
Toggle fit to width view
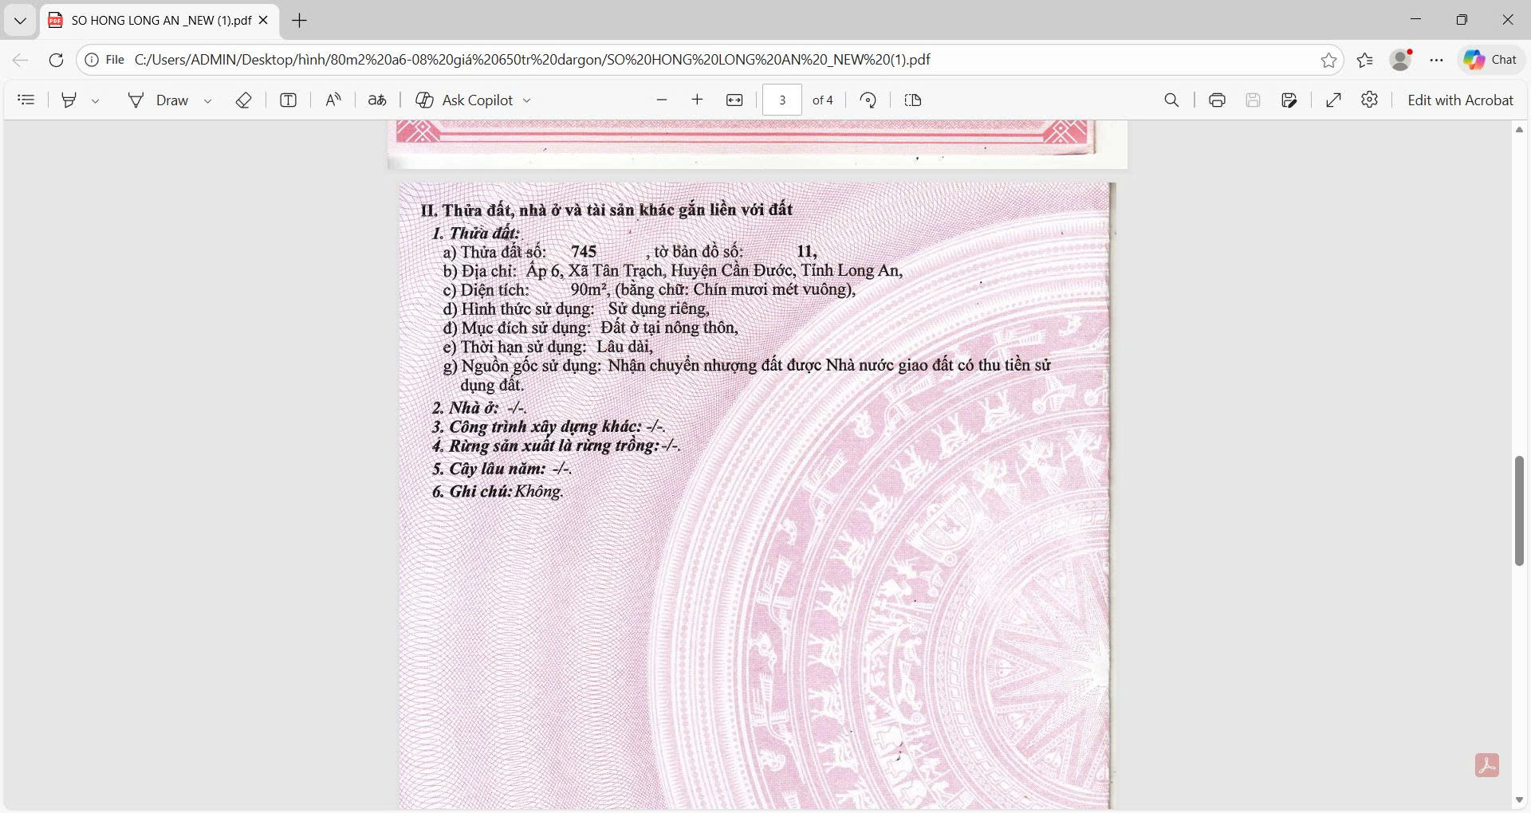click(x=734, y=100)
